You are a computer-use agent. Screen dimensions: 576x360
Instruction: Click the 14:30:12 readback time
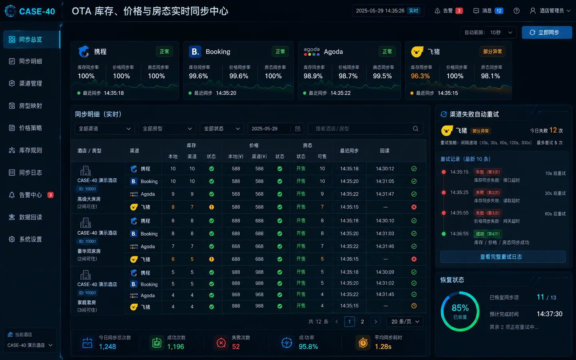[385, 169]
